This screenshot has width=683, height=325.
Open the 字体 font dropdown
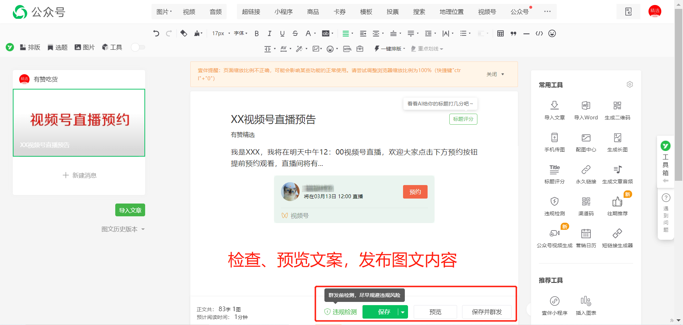(240, 33)
